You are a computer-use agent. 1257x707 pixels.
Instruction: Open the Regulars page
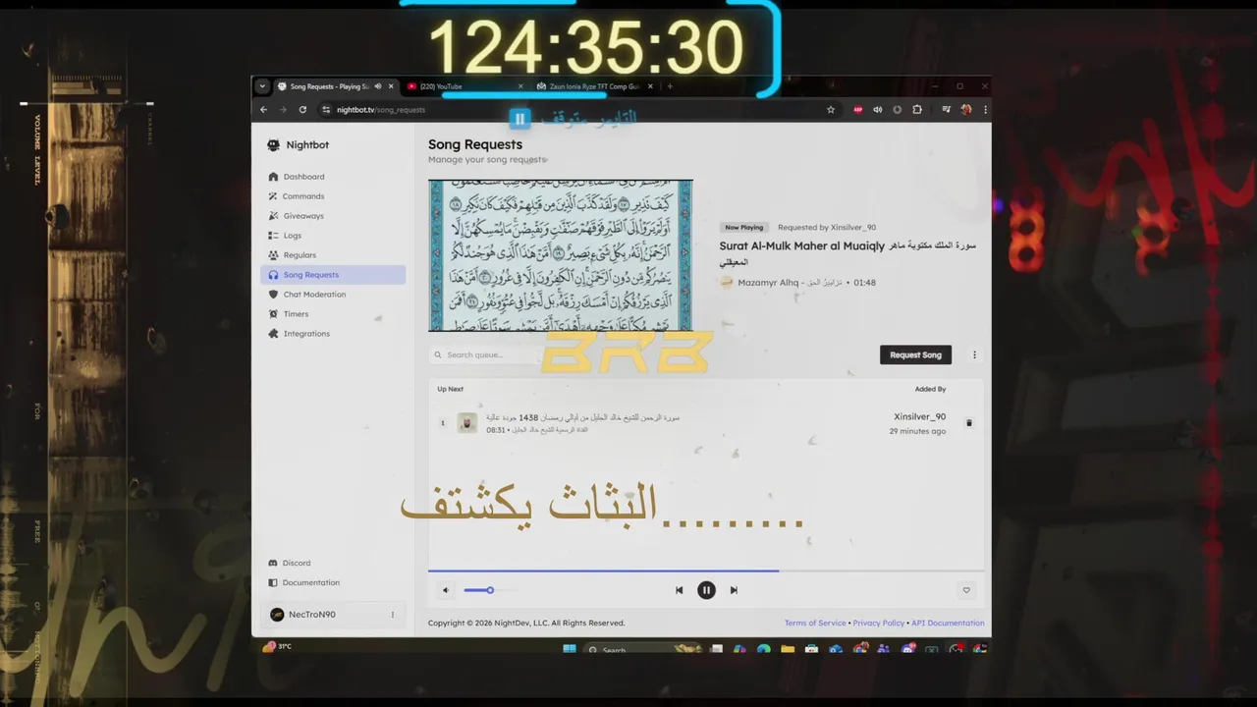coord(332,255)
